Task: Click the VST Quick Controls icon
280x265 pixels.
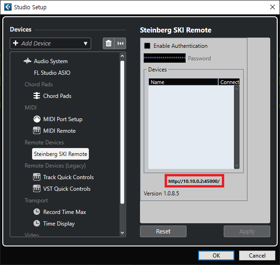Action: pos(37,188)
